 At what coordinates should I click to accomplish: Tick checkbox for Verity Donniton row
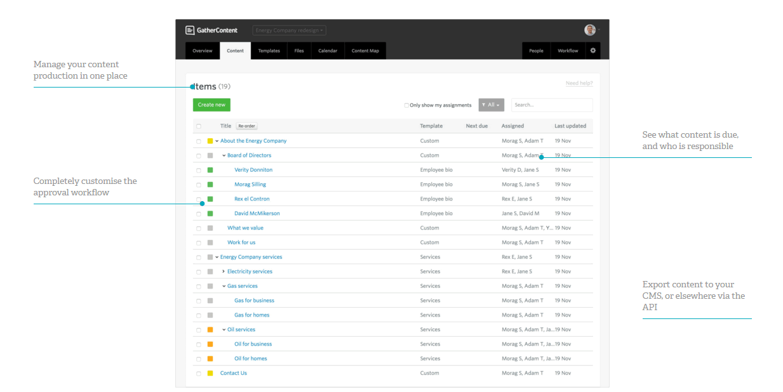click(x=199, y=171)
